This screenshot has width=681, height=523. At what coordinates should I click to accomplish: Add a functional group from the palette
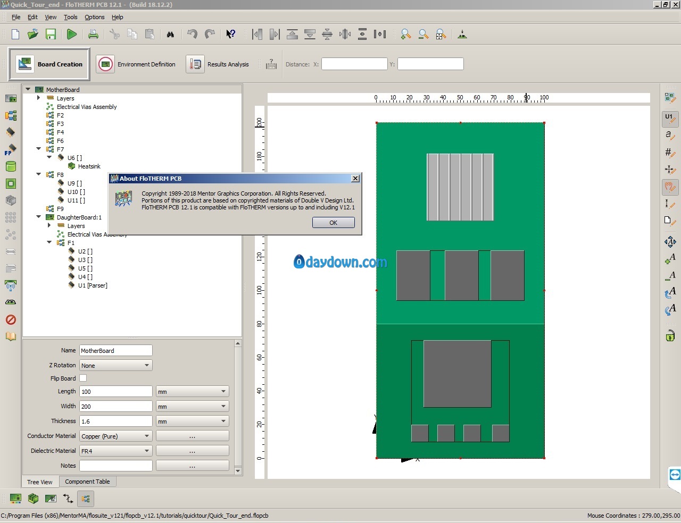coord(11,115)
